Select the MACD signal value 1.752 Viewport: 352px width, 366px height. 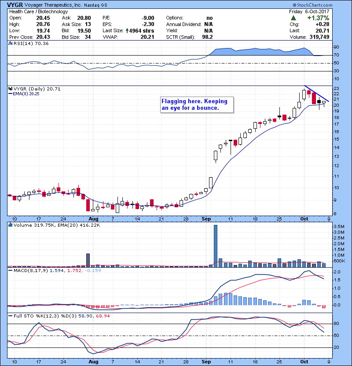(x=74, y=271)
